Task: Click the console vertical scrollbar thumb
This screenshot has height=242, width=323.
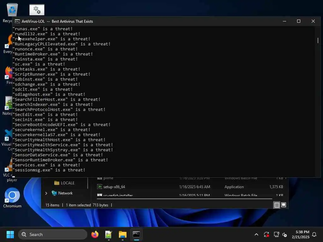Action: pos(318,41)
